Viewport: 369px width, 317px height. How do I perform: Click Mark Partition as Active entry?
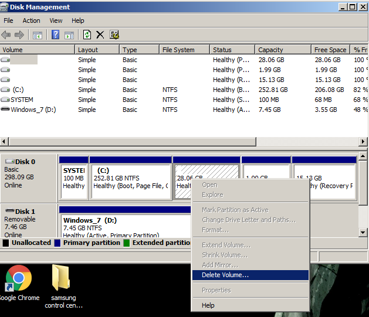[250, 210]
